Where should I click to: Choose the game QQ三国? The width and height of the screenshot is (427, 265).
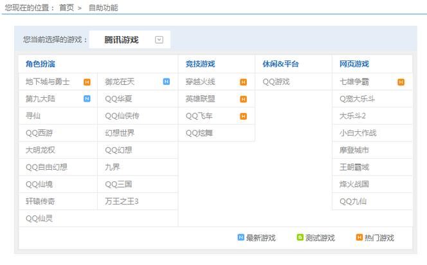pos(118,184)
